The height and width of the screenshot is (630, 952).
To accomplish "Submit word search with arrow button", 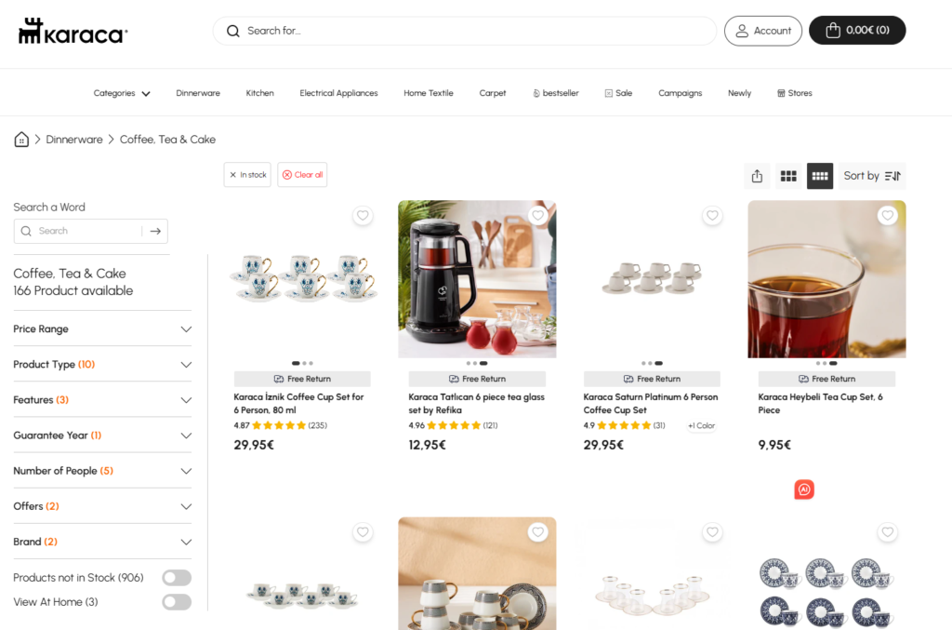I will (x=155, y=231).
